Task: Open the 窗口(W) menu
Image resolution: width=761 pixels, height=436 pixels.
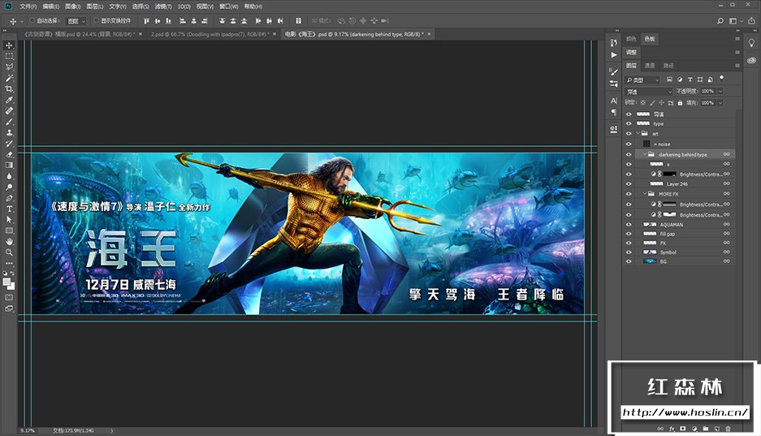Action: pos(228,6)
